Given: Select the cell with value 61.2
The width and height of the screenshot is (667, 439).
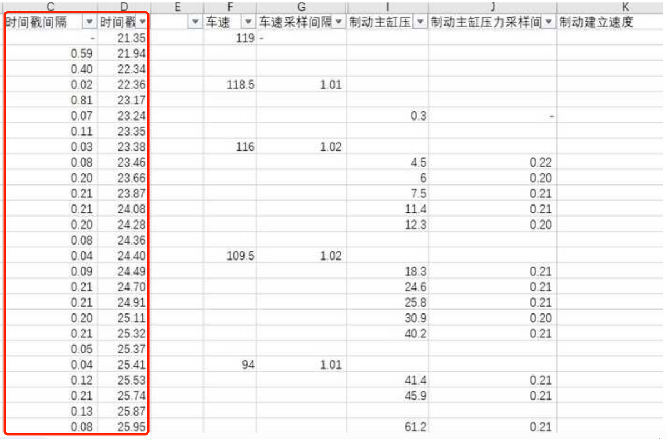Looking at the screenshot, I should 387,427.
